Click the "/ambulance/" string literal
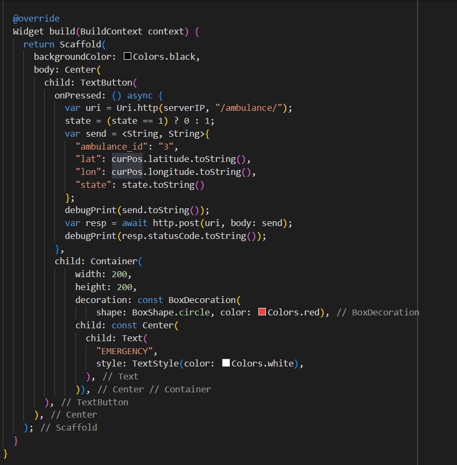Image resolution: width=457 pixels, height=465 pixels. 249,108
